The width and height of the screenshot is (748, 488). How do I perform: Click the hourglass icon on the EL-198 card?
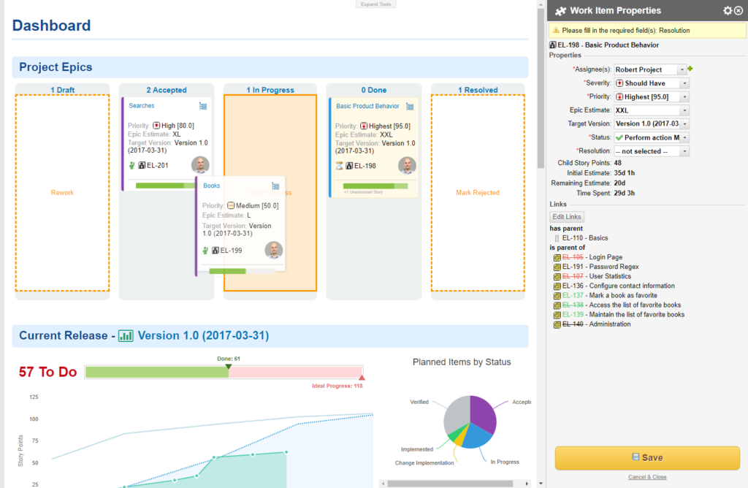[x=340, y=166]
